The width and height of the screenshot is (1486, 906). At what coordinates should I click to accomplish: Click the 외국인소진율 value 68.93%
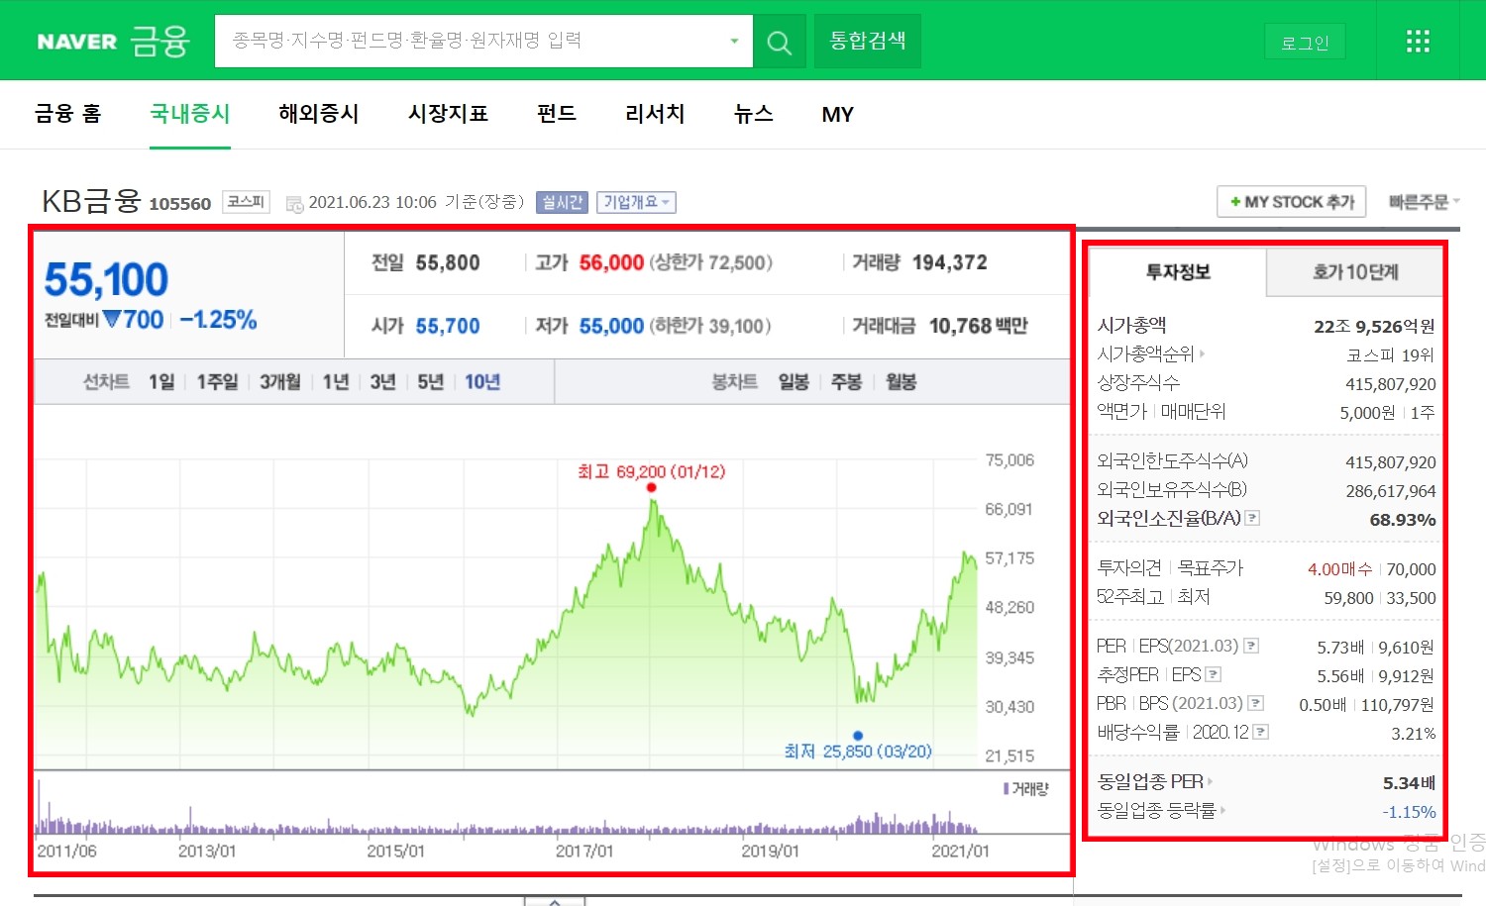pyautogui.click(x=1402, y=520)
